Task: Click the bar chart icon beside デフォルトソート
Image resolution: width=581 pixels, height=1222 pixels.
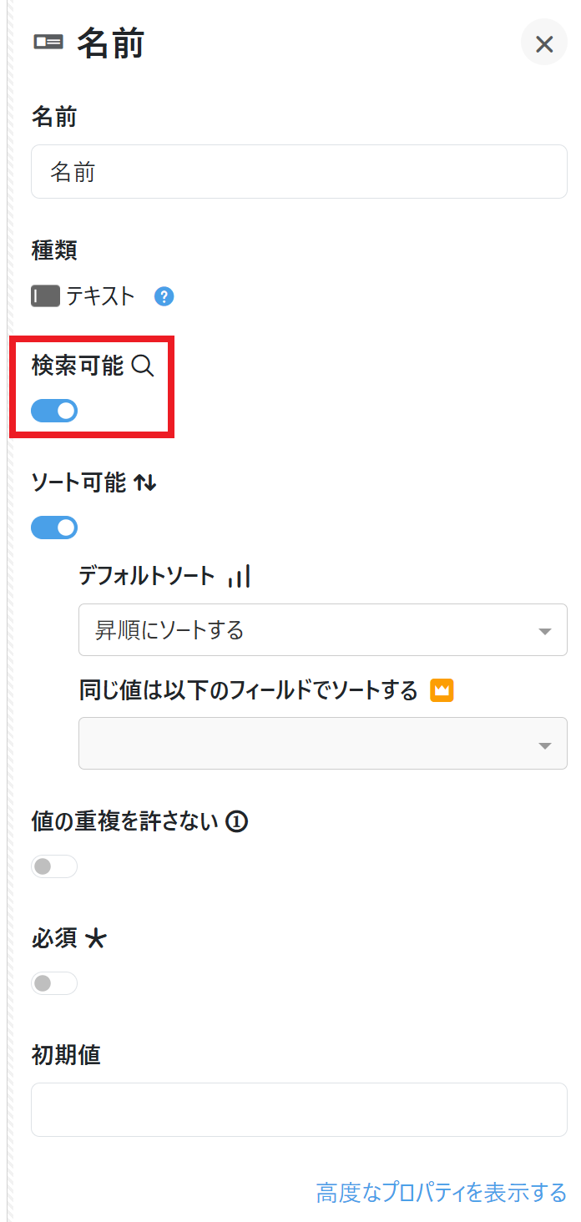Action: (x=239, y=576)
